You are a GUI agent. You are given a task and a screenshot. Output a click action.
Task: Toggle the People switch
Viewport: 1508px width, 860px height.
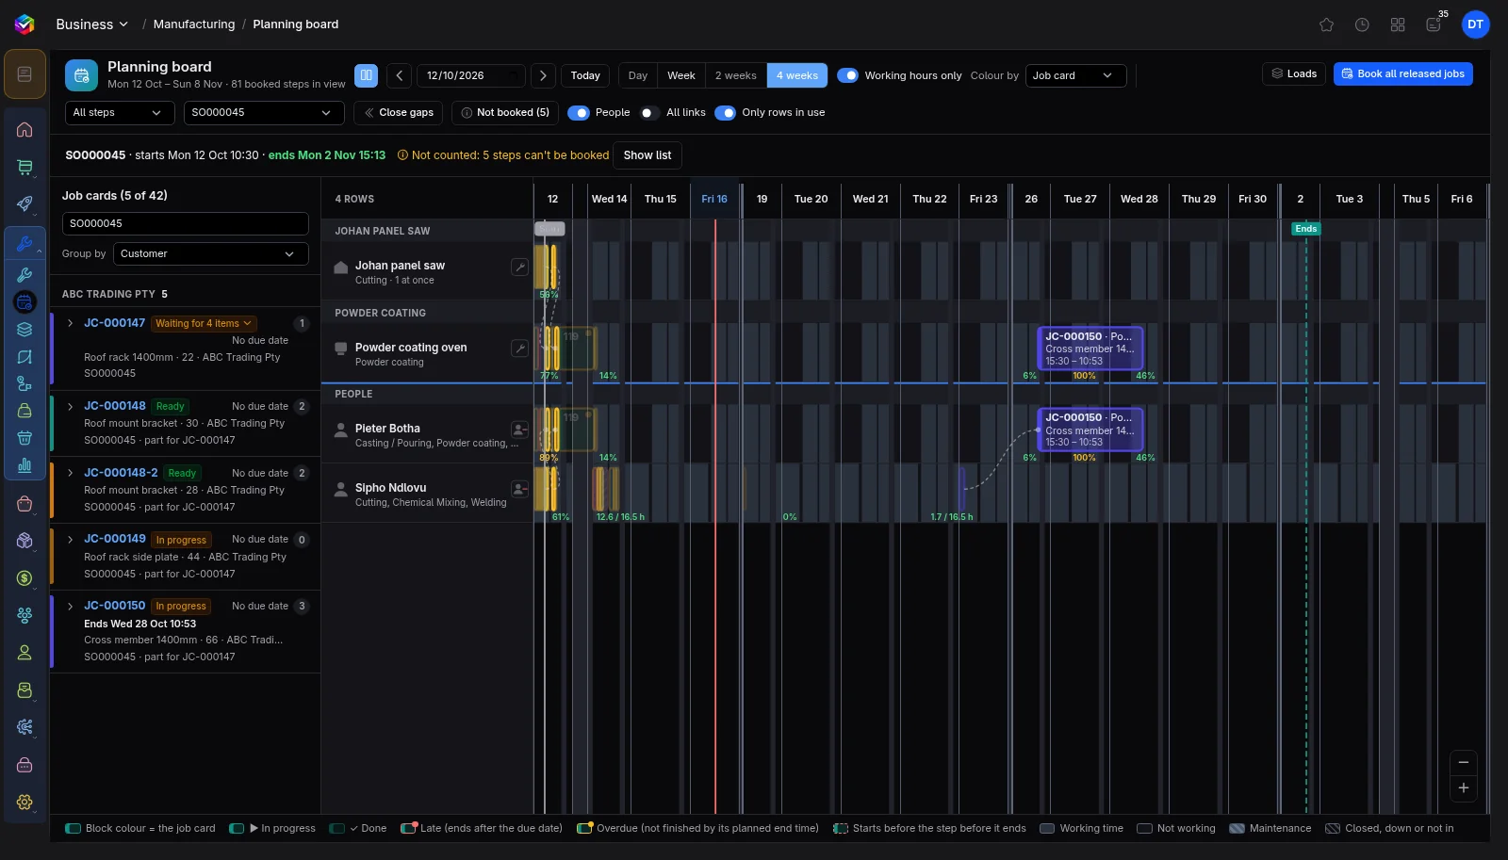578,113
